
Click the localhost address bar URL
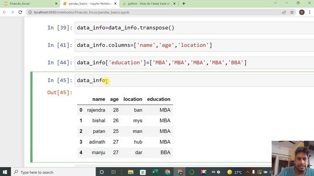tap(82, 12)
